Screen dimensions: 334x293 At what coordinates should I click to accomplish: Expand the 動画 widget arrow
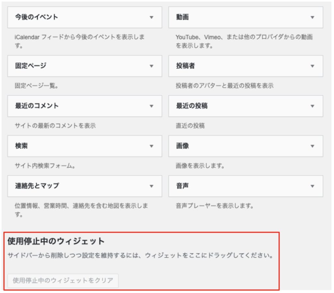(x=312, y=18)
